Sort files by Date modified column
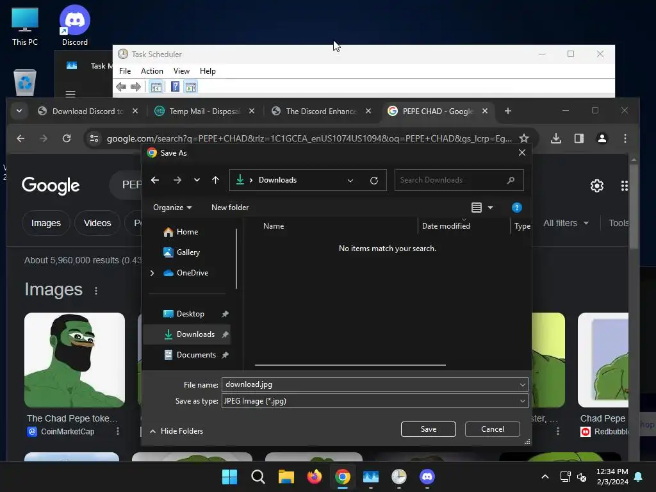Viewport: 656px width, 492px height. coord(446,226)
